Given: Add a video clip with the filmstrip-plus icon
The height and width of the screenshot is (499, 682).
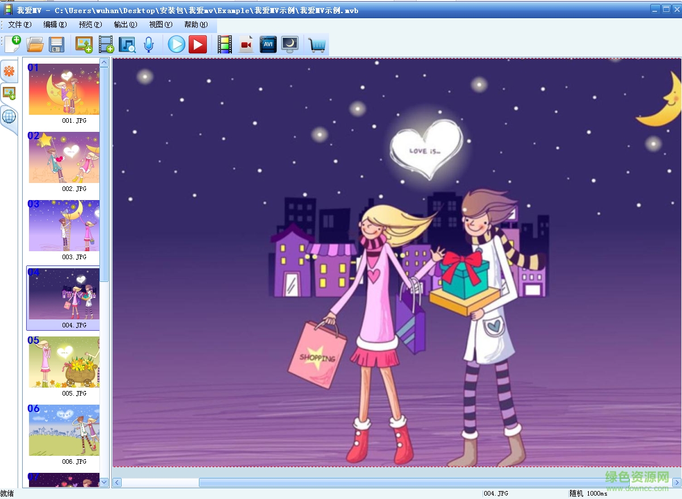Looking at the screenshot, I should [106, 44].
